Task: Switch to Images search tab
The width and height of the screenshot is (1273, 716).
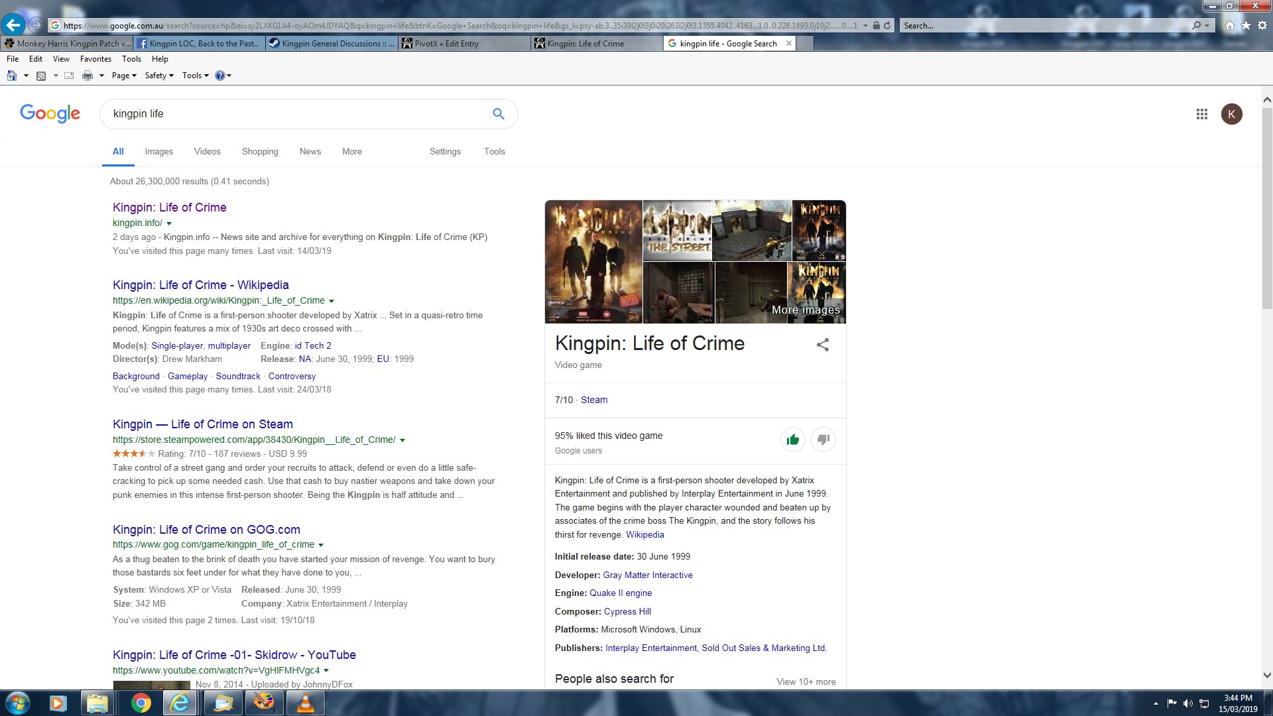Action: pos(159,151)
